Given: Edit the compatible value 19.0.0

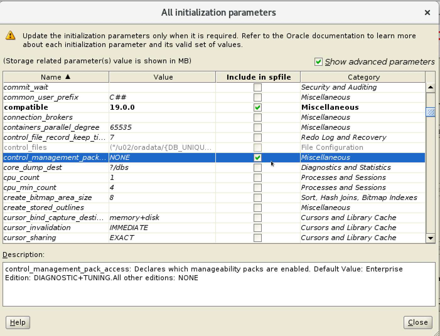Looking at the screenshot, I should (162, 107).
